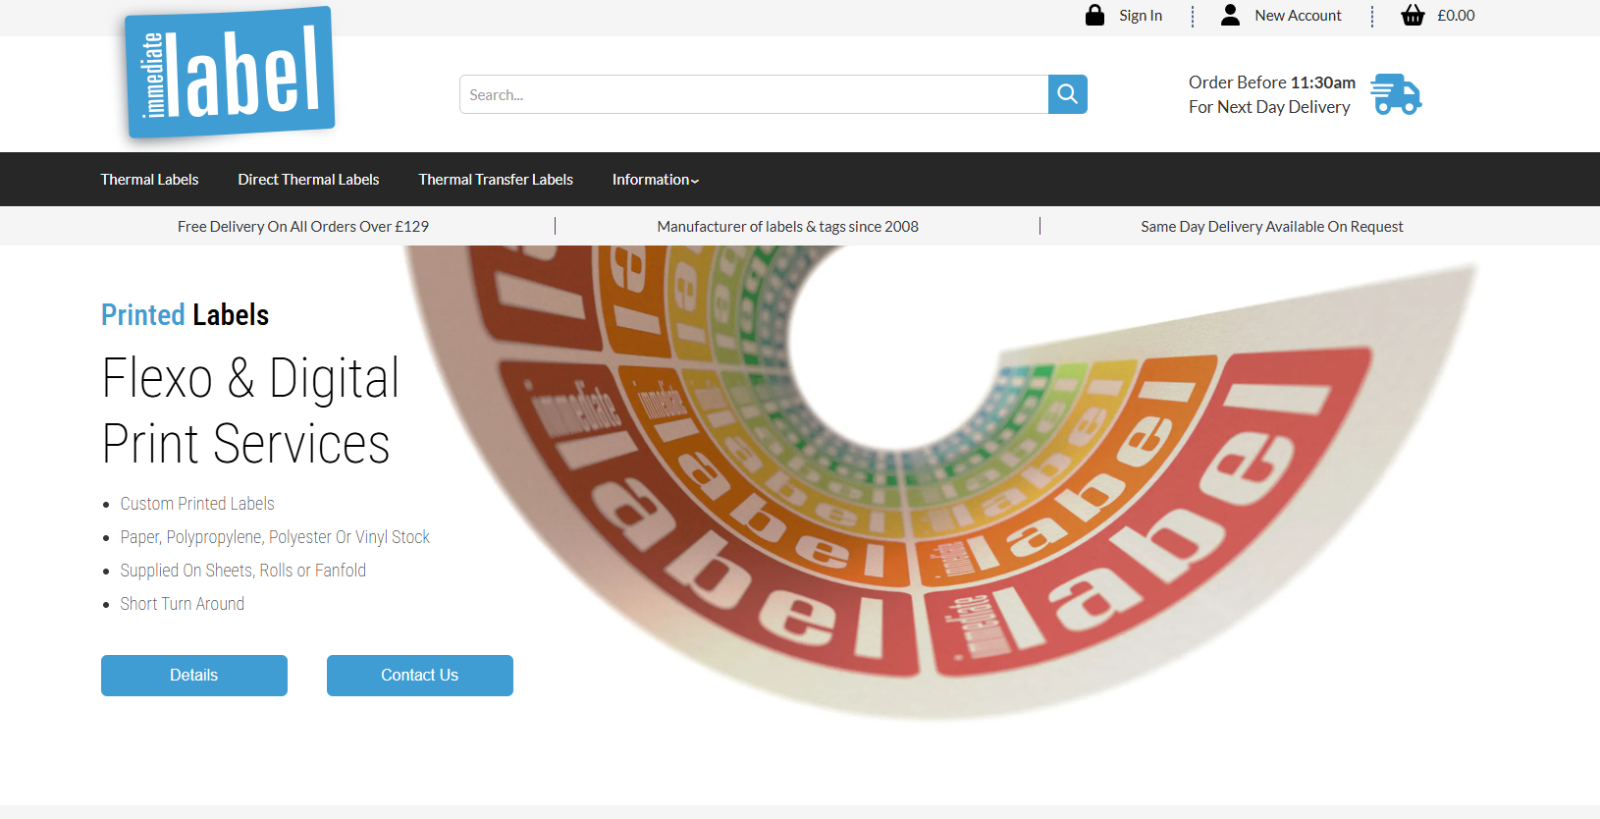Click the New Account link
This screenshot has width=1600, height=819.
pos(1298,16)
